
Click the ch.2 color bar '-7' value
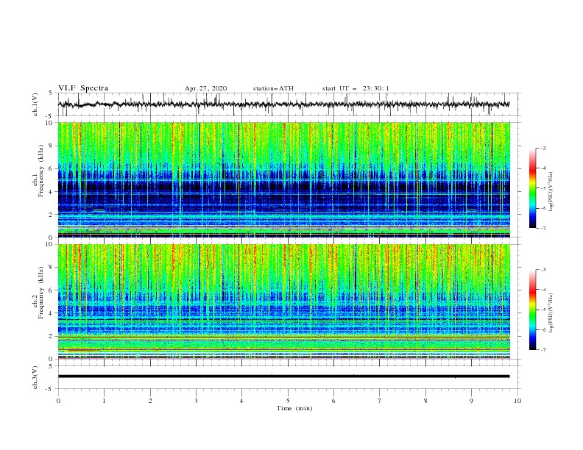pyautogui.click(x=543, y=349)
